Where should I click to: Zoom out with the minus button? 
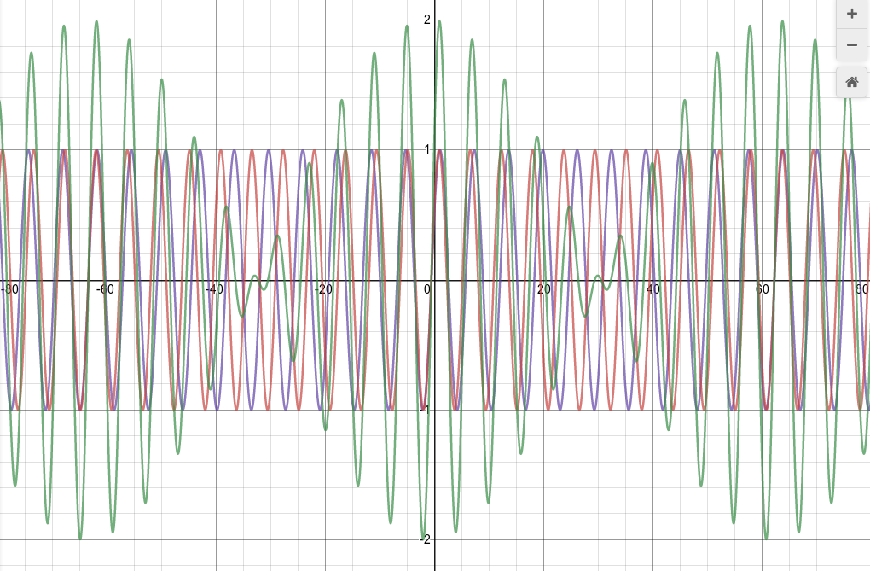coord(851,44)
